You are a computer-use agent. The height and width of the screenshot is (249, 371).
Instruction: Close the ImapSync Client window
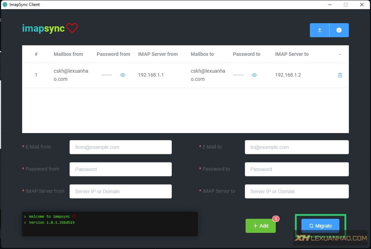pos(362,5)
